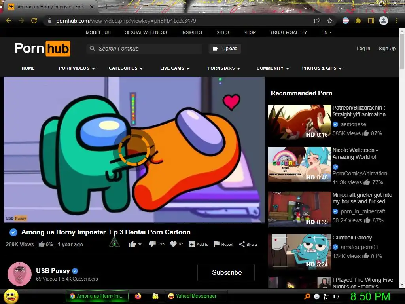This screenshot has height=304, width=405.
Task: Expand the EN language dropdown
Action: (x=326, y=32)
